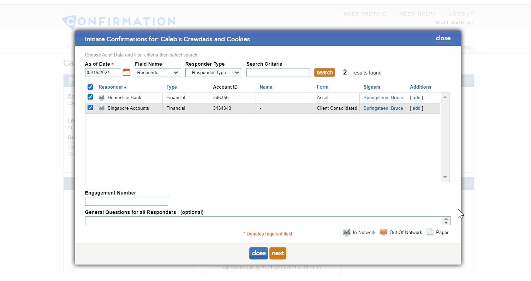Uncheck the Homeslice Bank row checkbox
This screenshot has height=281, width=531.
tap(90, 97)
